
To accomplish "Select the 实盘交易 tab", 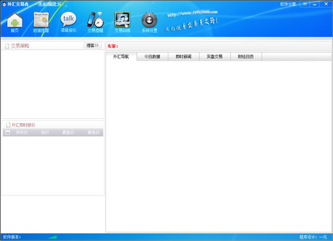I will pyautogui.click(x=214, y=57).
